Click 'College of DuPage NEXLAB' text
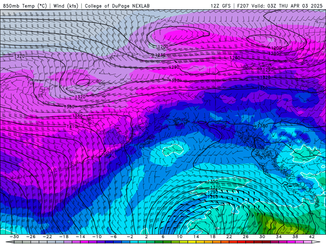Viewport: 326px width, 244px height. click(117, 6)
